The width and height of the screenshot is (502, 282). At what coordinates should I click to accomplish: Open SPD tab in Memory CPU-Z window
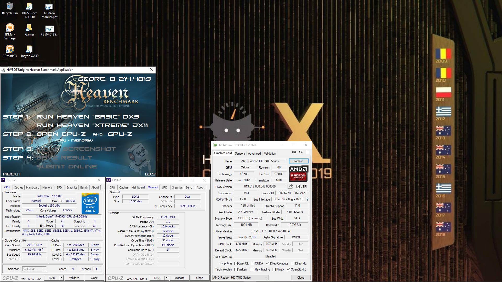[164, 187]
